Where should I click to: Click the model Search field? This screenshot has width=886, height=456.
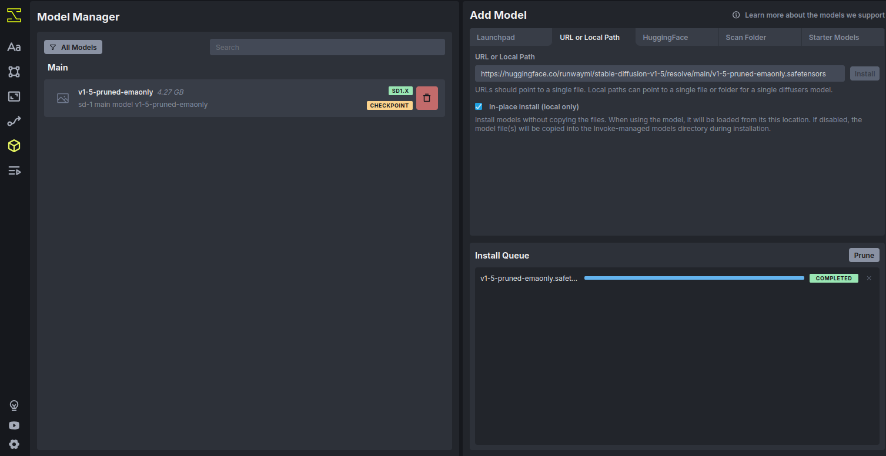(x=327, y=48)
